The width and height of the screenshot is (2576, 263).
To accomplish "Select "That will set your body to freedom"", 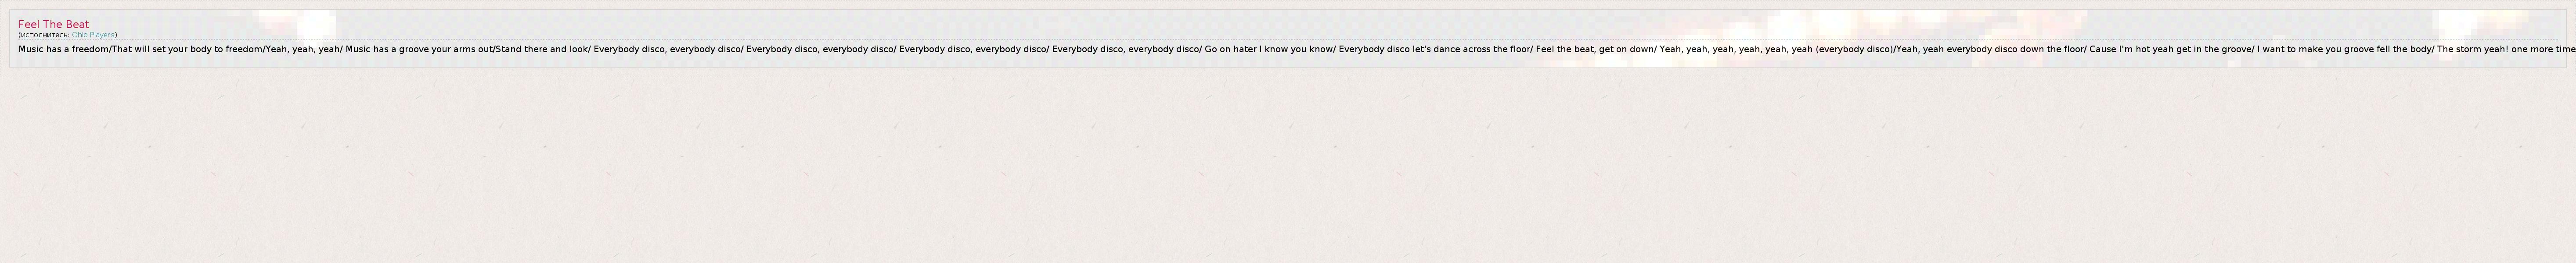I will click(x=187, y=49).
